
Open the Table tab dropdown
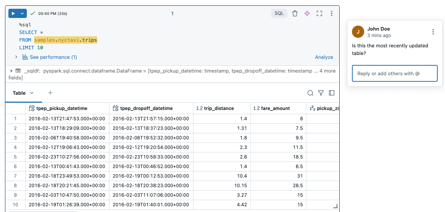pyautogui.click(x=32, y=93)
